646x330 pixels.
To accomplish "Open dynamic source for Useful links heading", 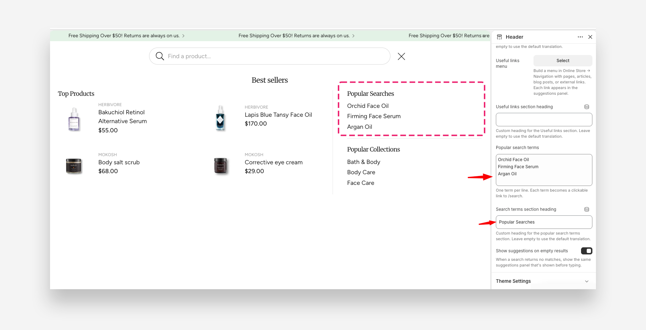I will [587, 107].
